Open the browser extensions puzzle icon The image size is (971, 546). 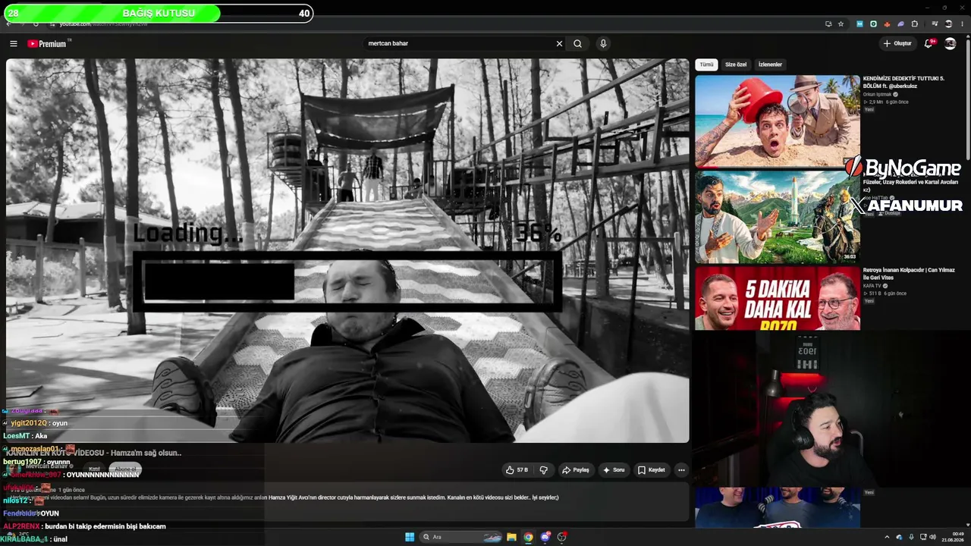click(x=915, y=24)
